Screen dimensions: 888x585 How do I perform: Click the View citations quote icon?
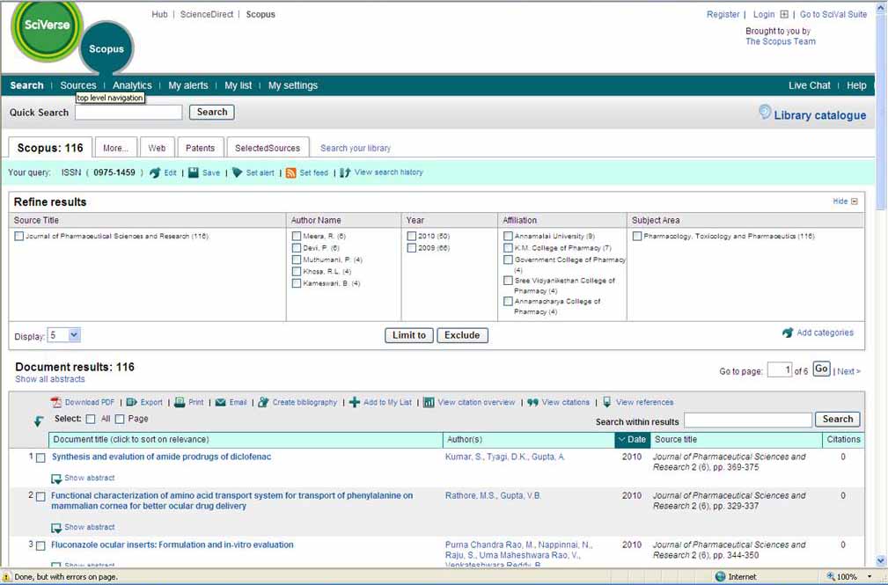[533, 403]
